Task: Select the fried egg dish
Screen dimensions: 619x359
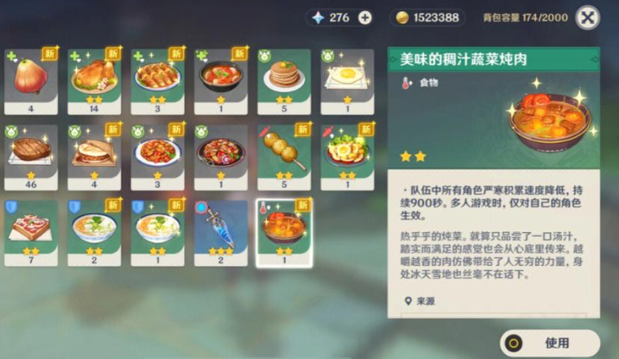Action: pos(347,82)
